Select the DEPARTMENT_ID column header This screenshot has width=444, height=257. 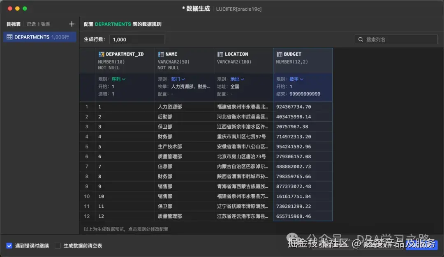click(125, 60)
